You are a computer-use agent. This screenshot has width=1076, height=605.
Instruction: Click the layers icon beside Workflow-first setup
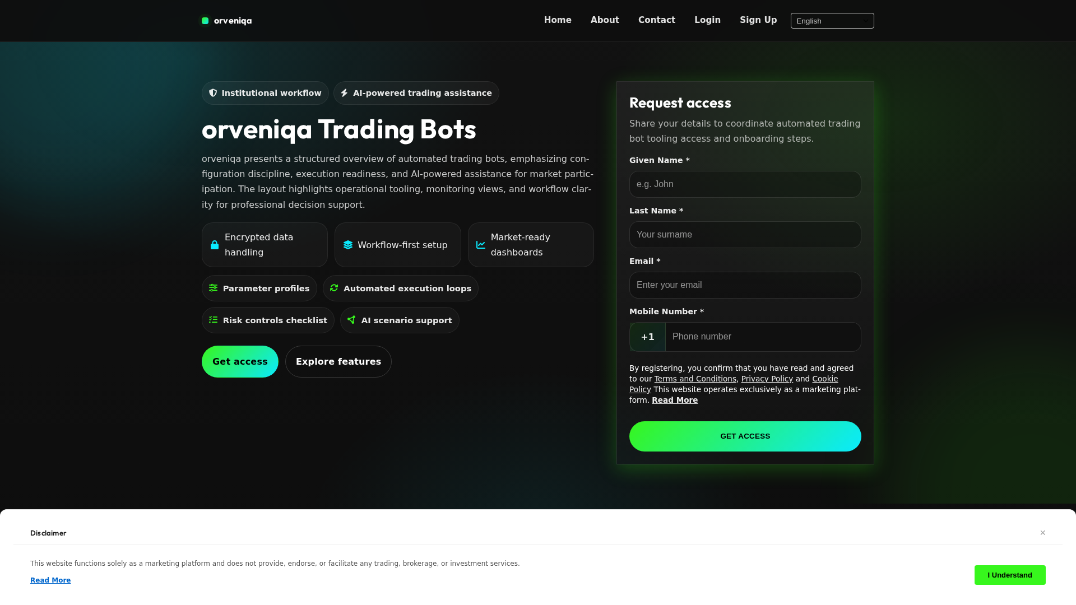click(x=348, y=245)
